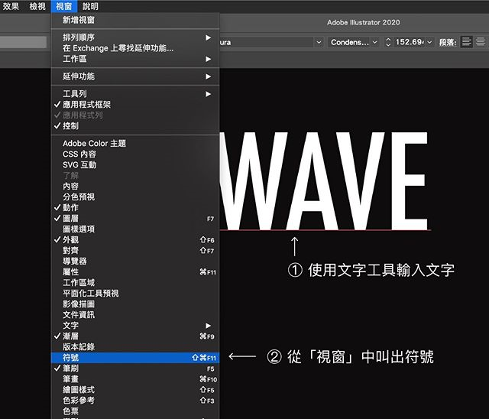Open the 色彩參考 panel
The width and height of the screenshot is (489, 419).
(135, 401)
